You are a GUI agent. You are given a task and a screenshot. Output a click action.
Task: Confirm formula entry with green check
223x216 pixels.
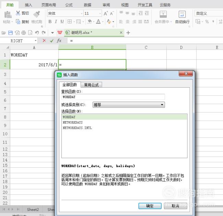coord(51,41)
